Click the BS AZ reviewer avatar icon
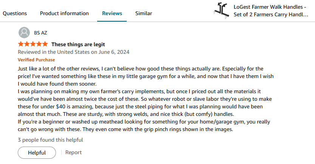This screenshot has height=164, width=315. coord(23,33)
